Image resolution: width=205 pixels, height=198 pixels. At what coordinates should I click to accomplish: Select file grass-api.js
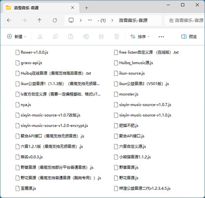[29, 63]
